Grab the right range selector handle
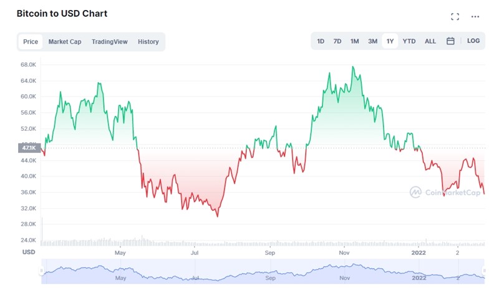499x288 pixels. point(484,271)
